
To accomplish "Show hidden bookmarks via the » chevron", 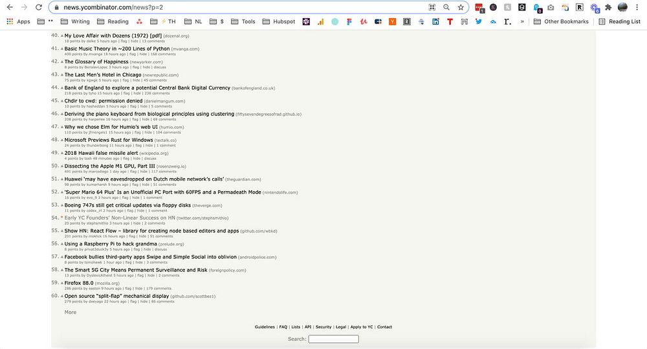I will point(522,21).
